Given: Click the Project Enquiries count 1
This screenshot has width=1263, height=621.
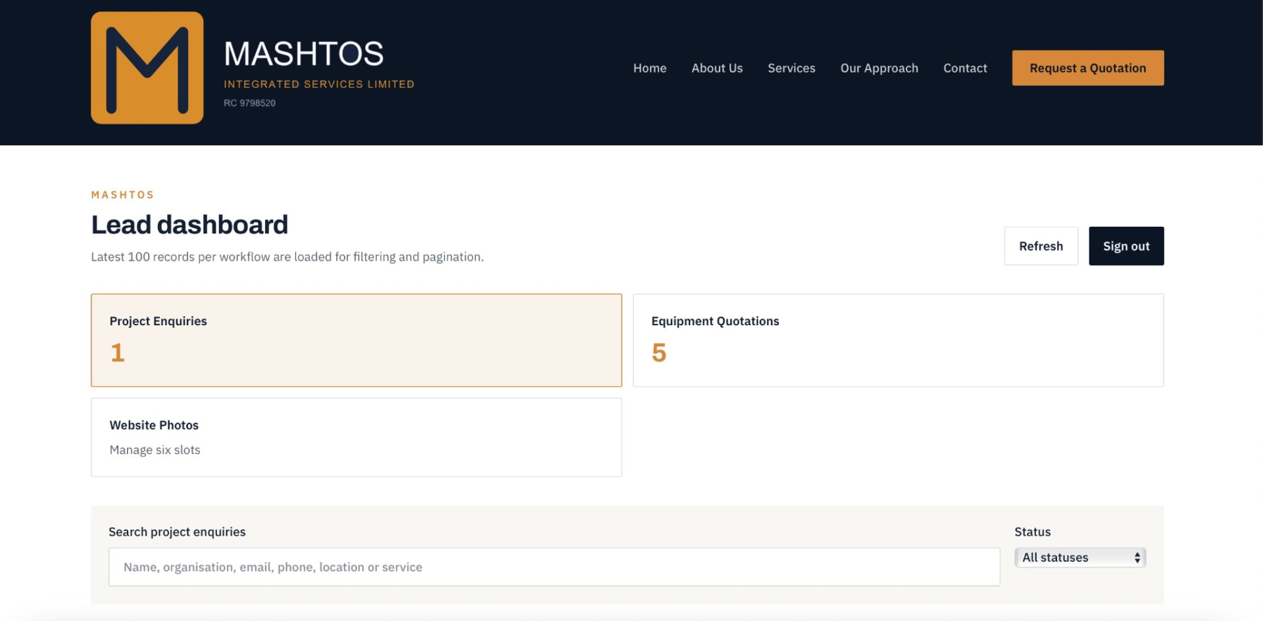Looking at the screenshot, I should click(x=118, y=353).
